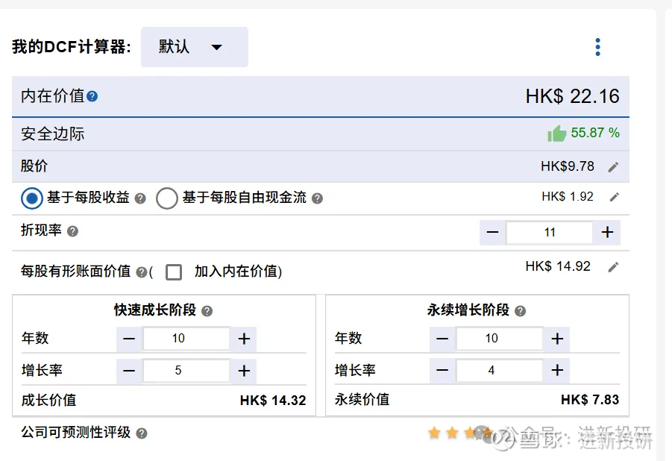Decrease 快速成长阶段 年数
The width and height of the screenshot is (672, 461).
129,339
